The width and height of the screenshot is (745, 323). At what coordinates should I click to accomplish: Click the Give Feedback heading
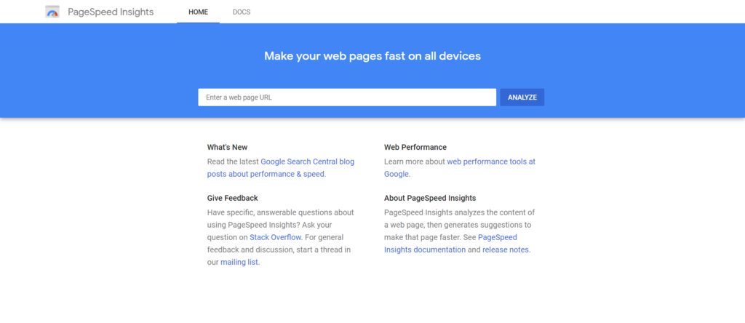pos(232,198)
